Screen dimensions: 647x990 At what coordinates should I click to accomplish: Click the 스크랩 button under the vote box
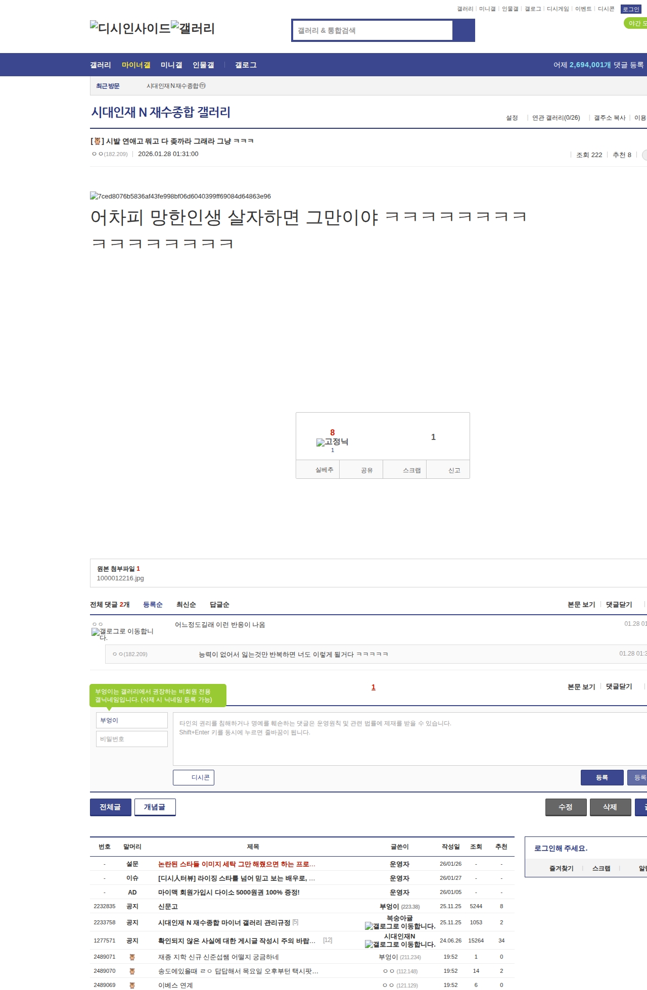point(405,470)
